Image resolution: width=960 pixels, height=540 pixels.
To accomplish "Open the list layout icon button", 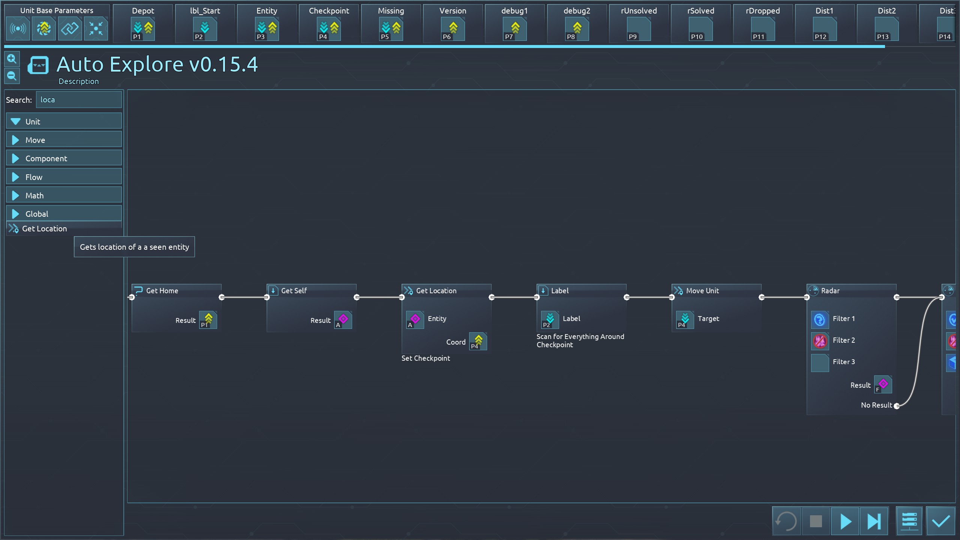I will coord(909,521).
